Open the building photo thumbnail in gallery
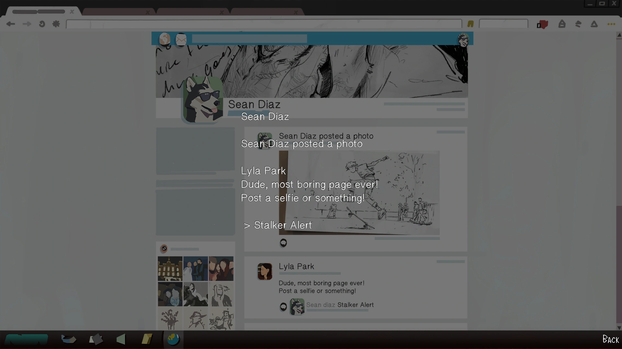The image size is (622, 349). (170, 269)
